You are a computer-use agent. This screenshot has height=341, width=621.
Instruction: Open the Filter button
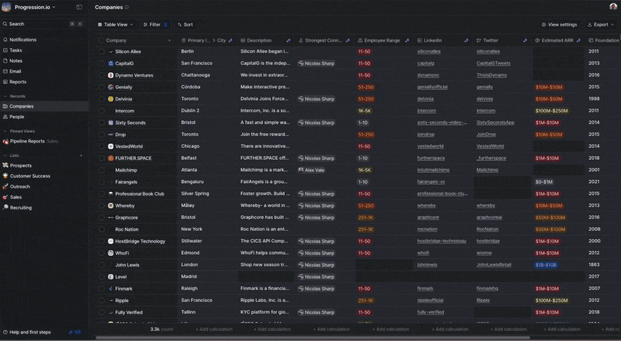coord(155,25)
